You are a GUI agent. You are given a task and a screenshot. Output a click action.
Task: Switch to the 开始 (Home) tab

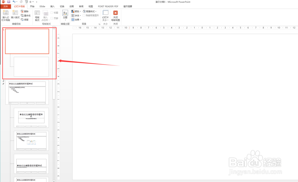32,6
